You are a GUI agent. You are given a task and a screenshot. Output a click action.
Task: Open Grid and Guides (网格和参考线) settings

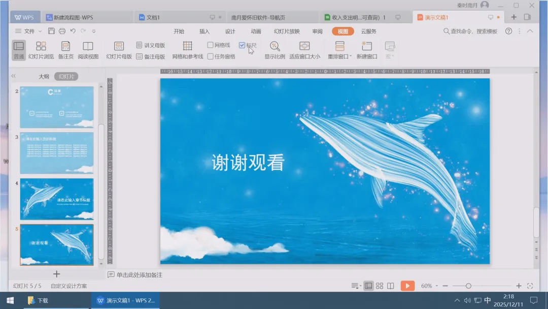188,50
